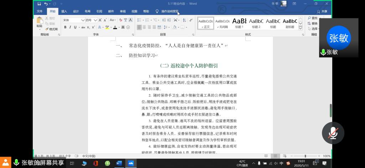Image resolution: width=365 pixels, height=168 pixels.
Task: Expand the styles gallery more arrow
Action: (x=300, y=27)
